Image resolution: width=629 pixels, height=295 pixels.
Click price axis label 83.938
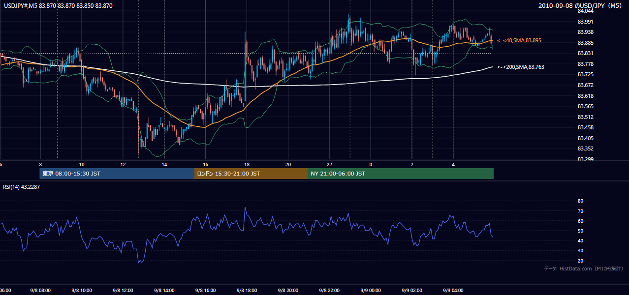click(586, 32)
